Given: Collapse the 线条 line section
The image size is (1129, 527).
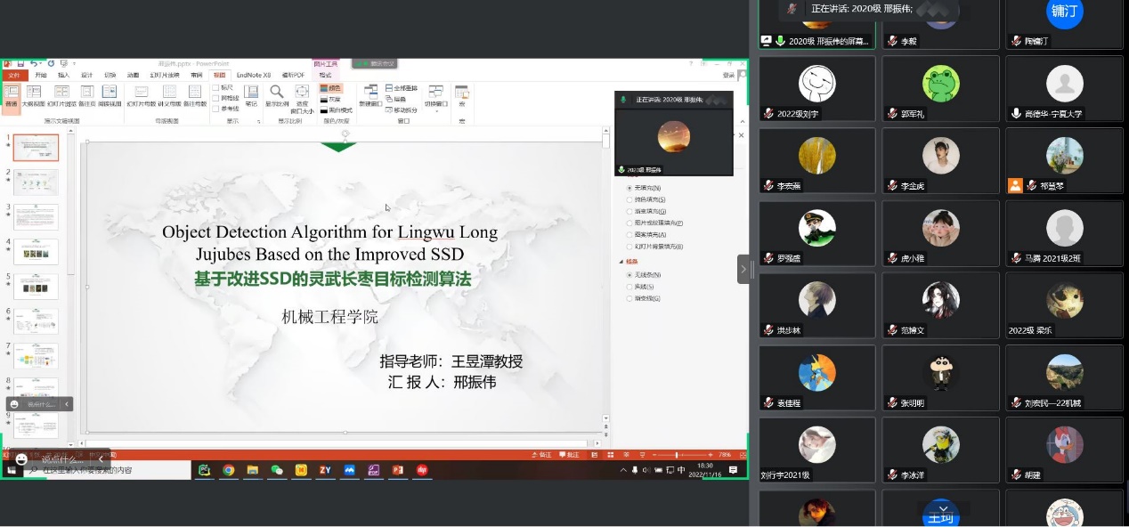Looking at the screenshot, I should pyautogui.click(x=621, y=262).
